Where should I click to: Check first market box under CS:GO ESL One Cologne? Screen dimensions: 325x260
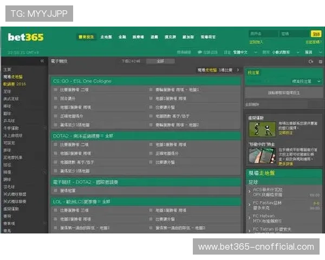click(56, 89)
